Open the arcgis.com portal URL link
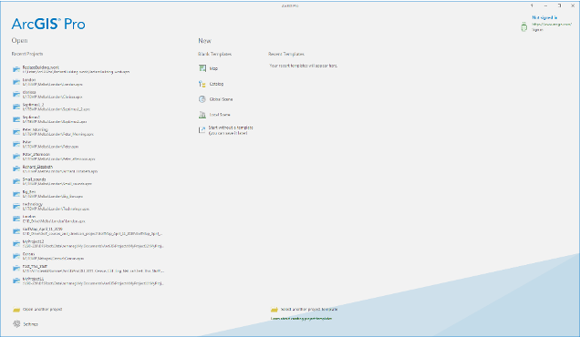This screenshot has height=337, width=580. click(552, 24)
